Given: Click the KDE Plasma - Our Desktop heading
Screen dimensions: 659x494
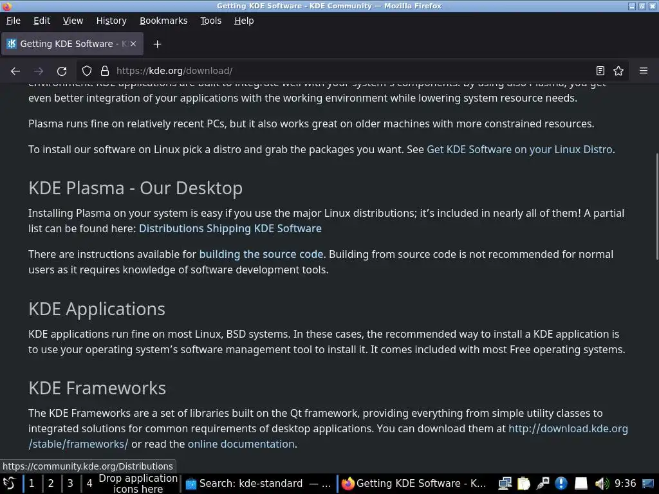Looking at the screenshot, I should (x=135, y=188).
